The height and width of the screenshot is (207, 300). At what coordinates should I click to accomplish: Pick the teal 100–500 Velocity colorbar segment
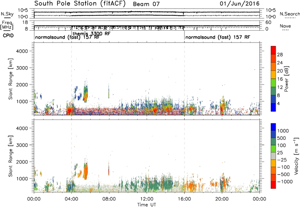273,142
